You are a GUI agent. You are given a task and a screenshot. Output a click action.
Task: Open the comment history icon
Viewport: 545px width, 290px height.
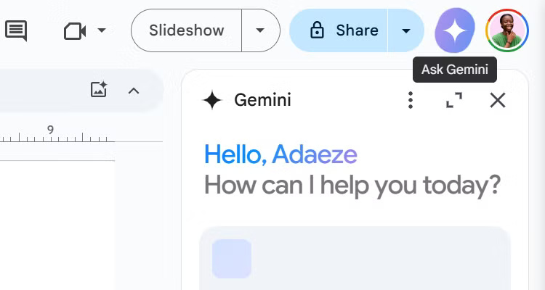coord(15,30)
